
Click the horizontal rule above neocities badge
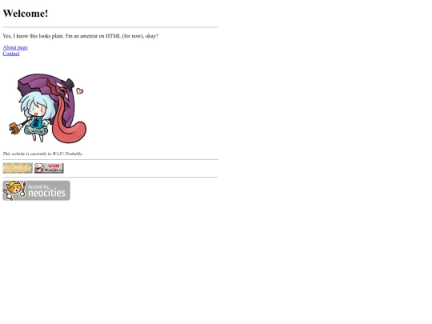[110, 177]
